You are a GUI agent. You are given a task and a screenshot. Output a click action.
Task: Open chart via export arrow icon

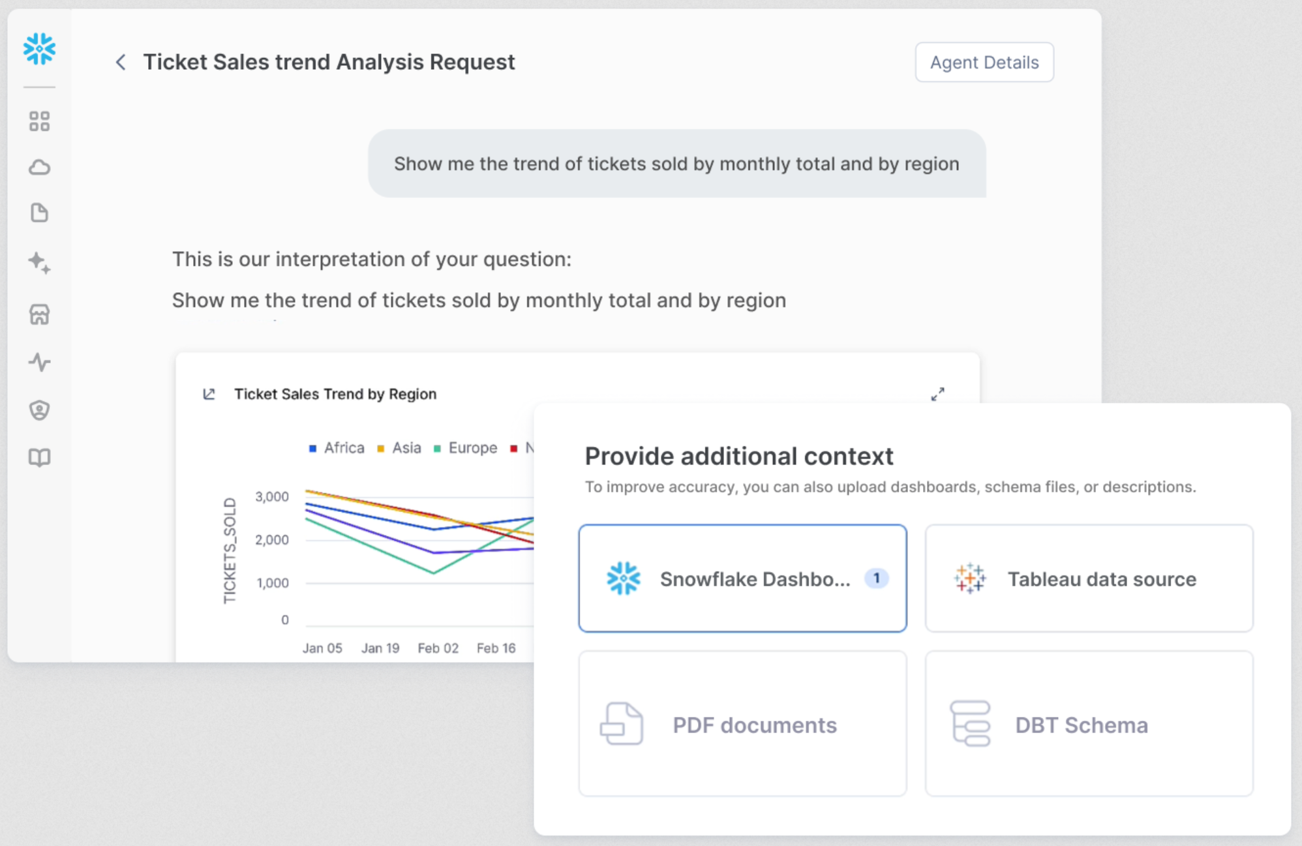(209, 394)
